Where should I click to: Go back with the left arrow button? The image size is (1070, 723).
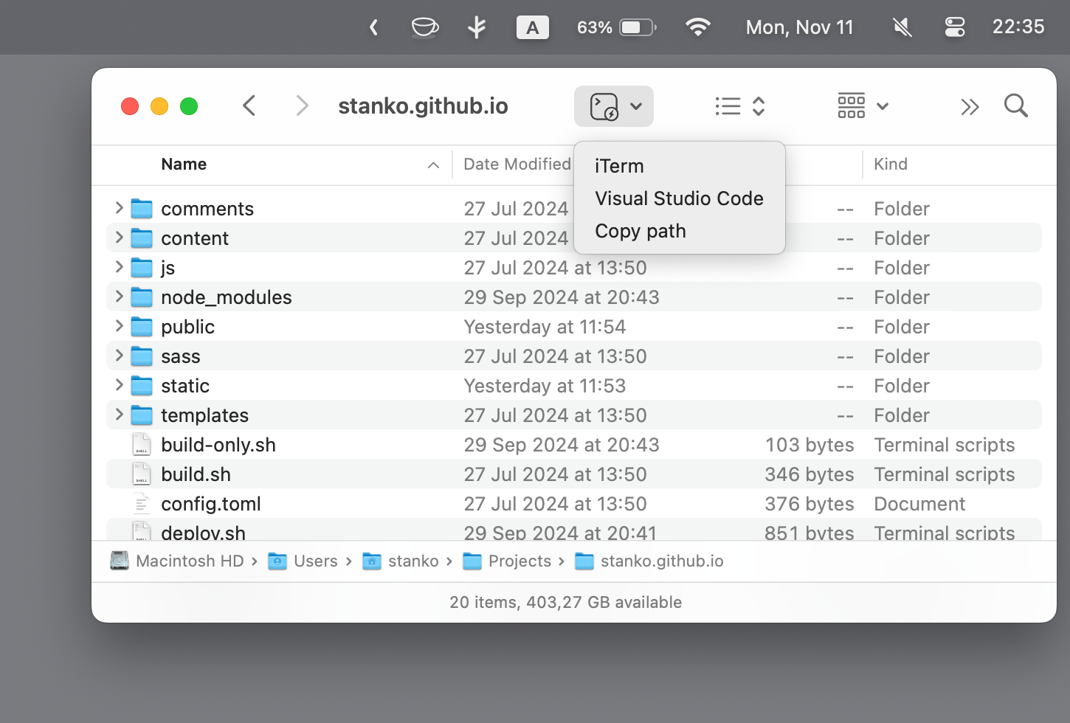249,105
